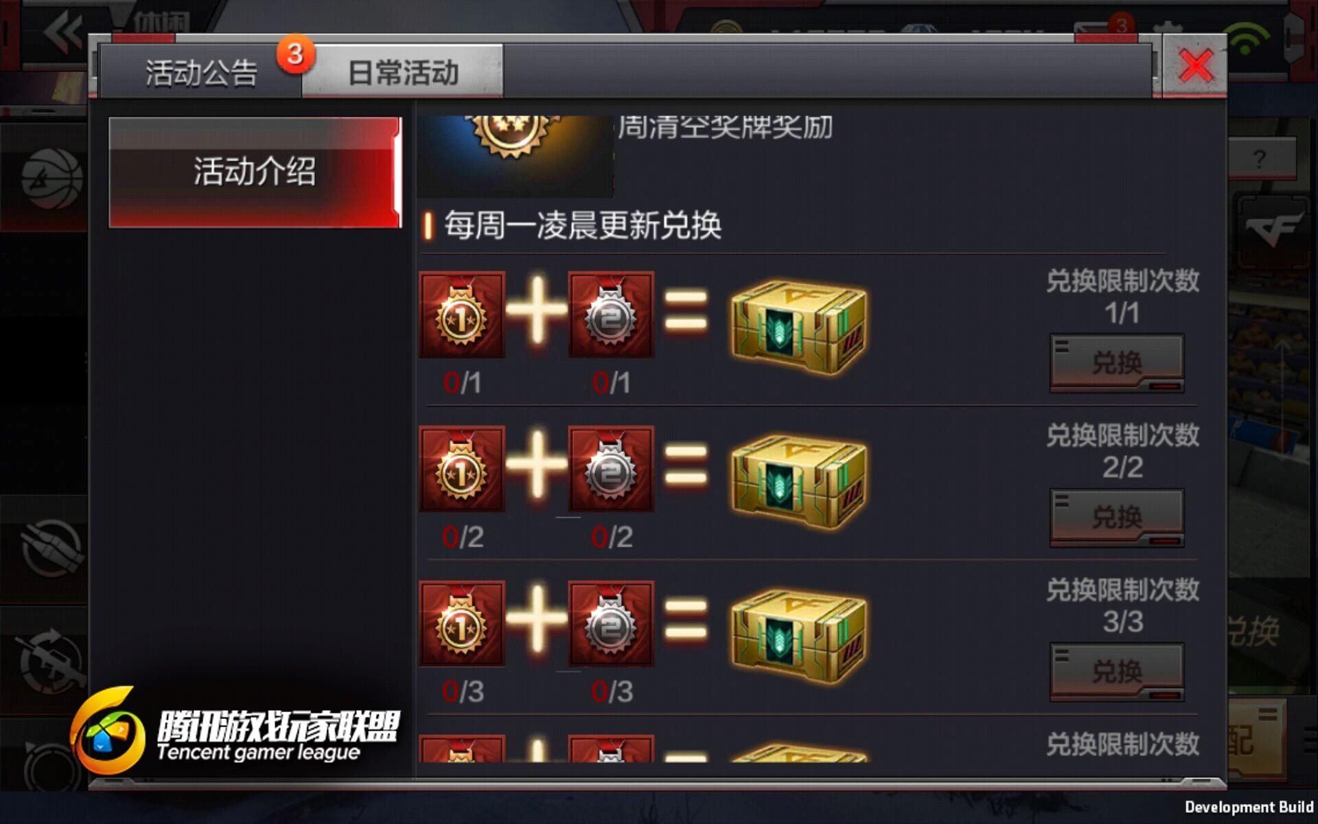Click 兑换 button for the 1/1 exchange

(1117, 363)
